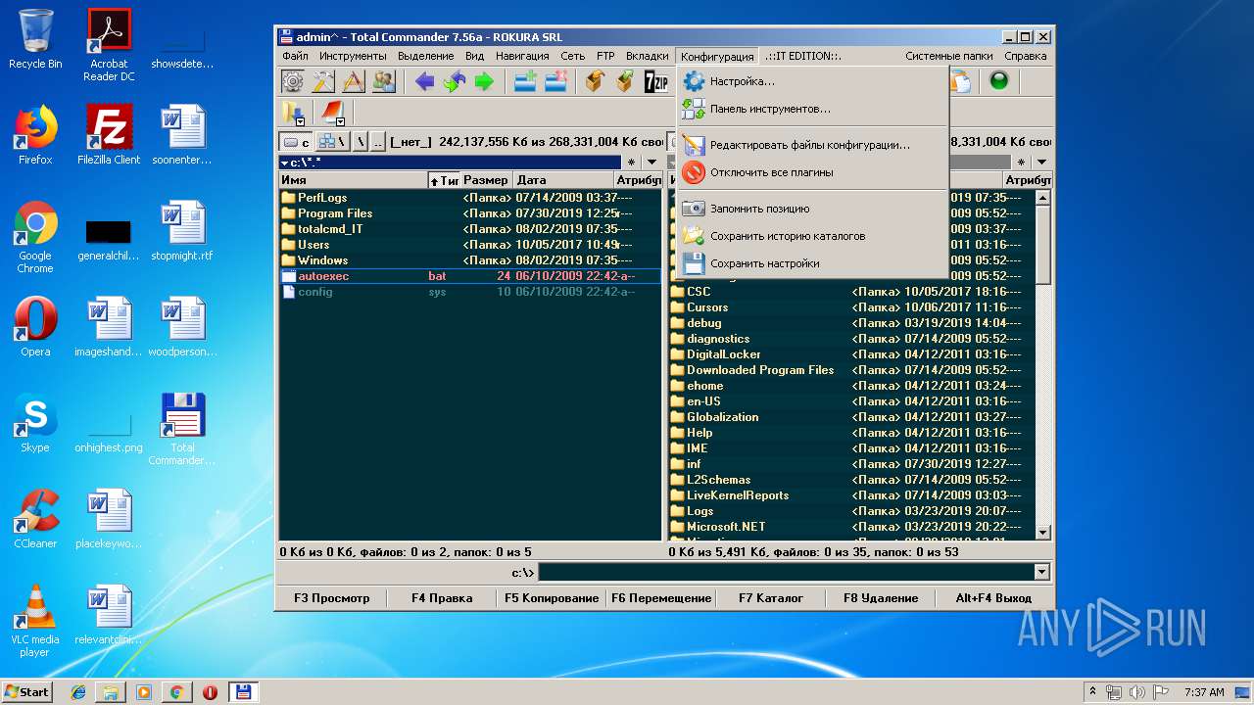This screenshot has width=1254, height=705.
Task: Open the Выделение menu
Action: (x=425, y=56)
